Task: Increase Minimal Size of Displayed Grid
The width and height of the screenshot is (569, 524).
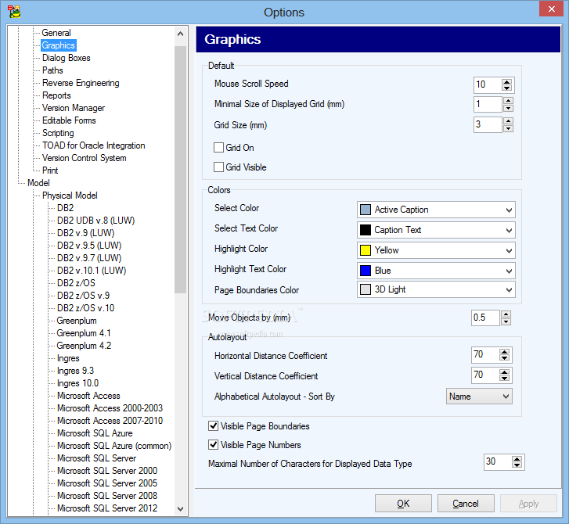Action: (x=509, y=101)
